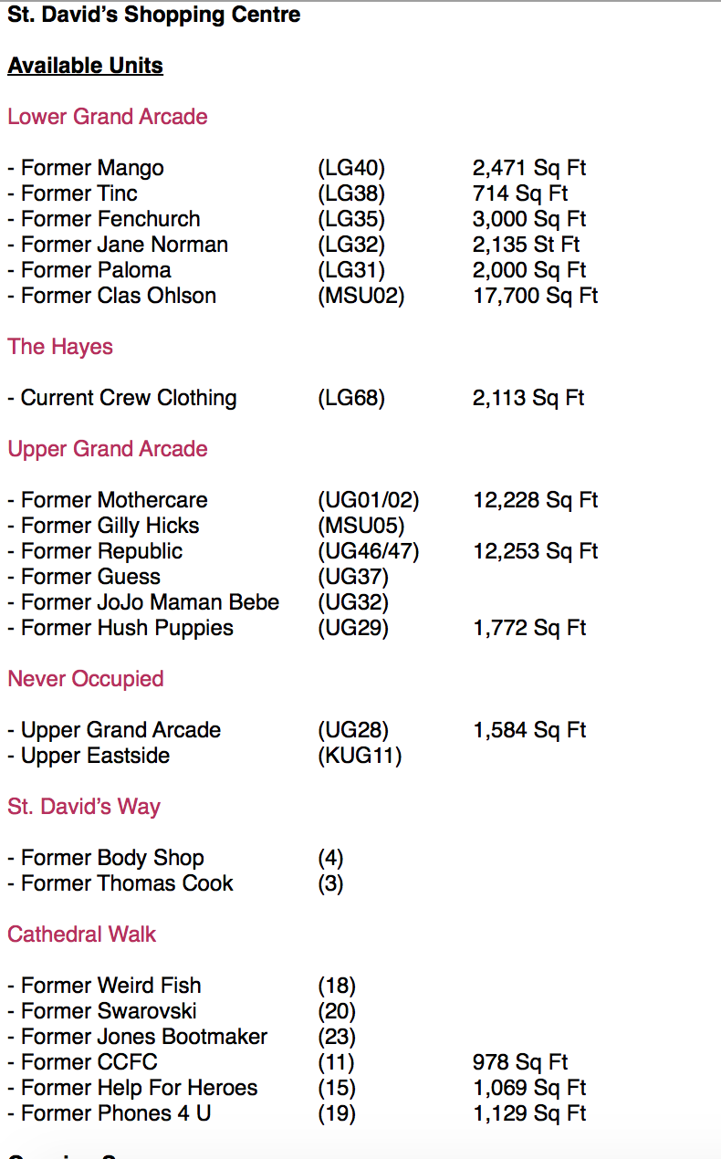Click unit code UG46/47 for Republic
721x1159 pixels.
point(368,551)
